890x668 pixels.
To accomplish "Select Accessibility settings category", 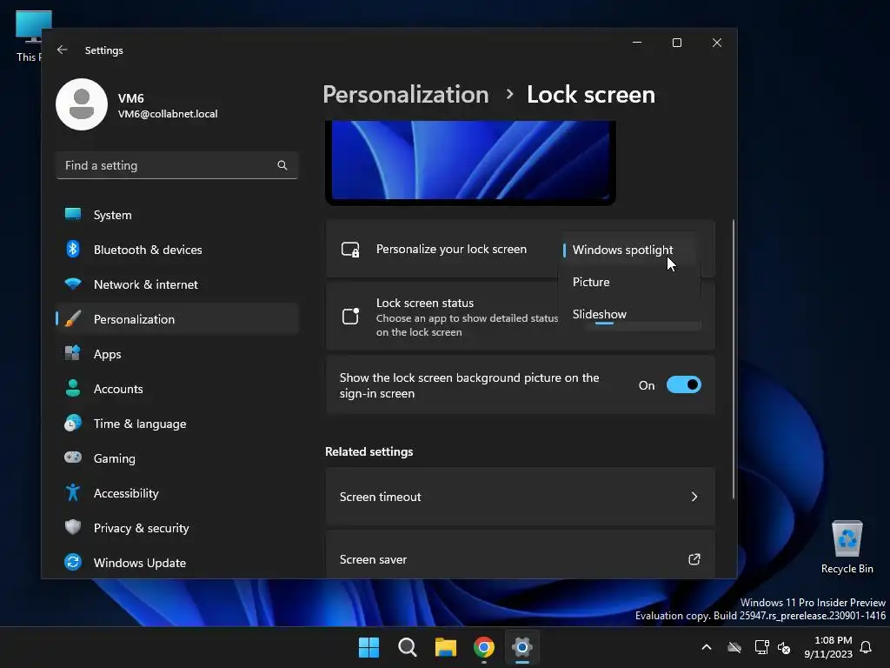I will 177,493.
